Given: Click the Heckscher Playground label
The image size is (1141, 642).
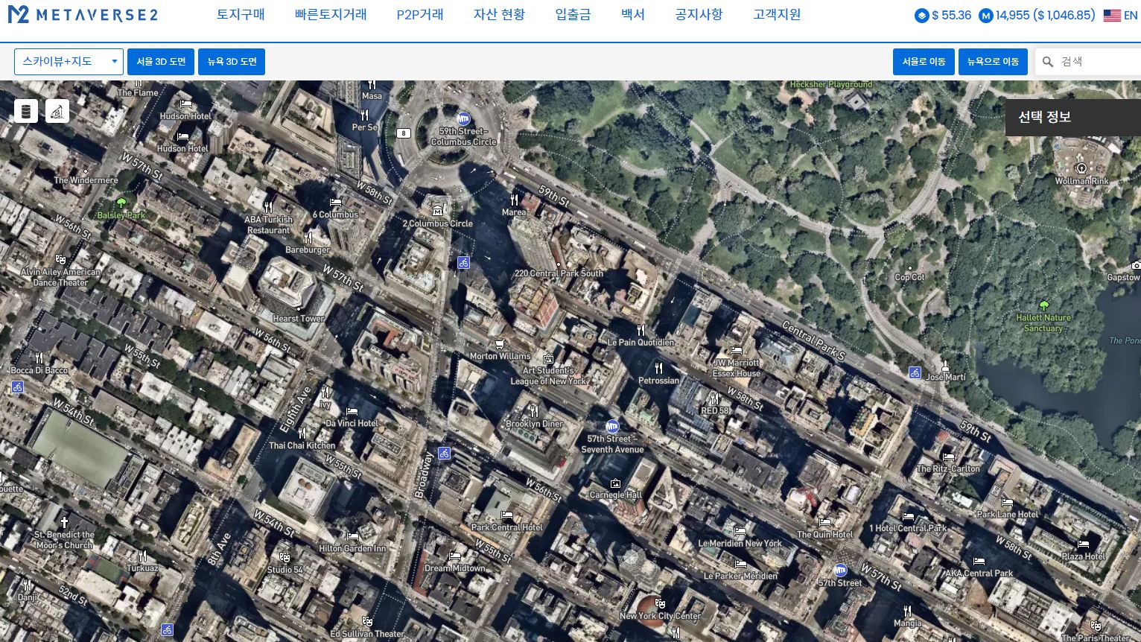Looking at the screenshot, I should click(831, 85).
